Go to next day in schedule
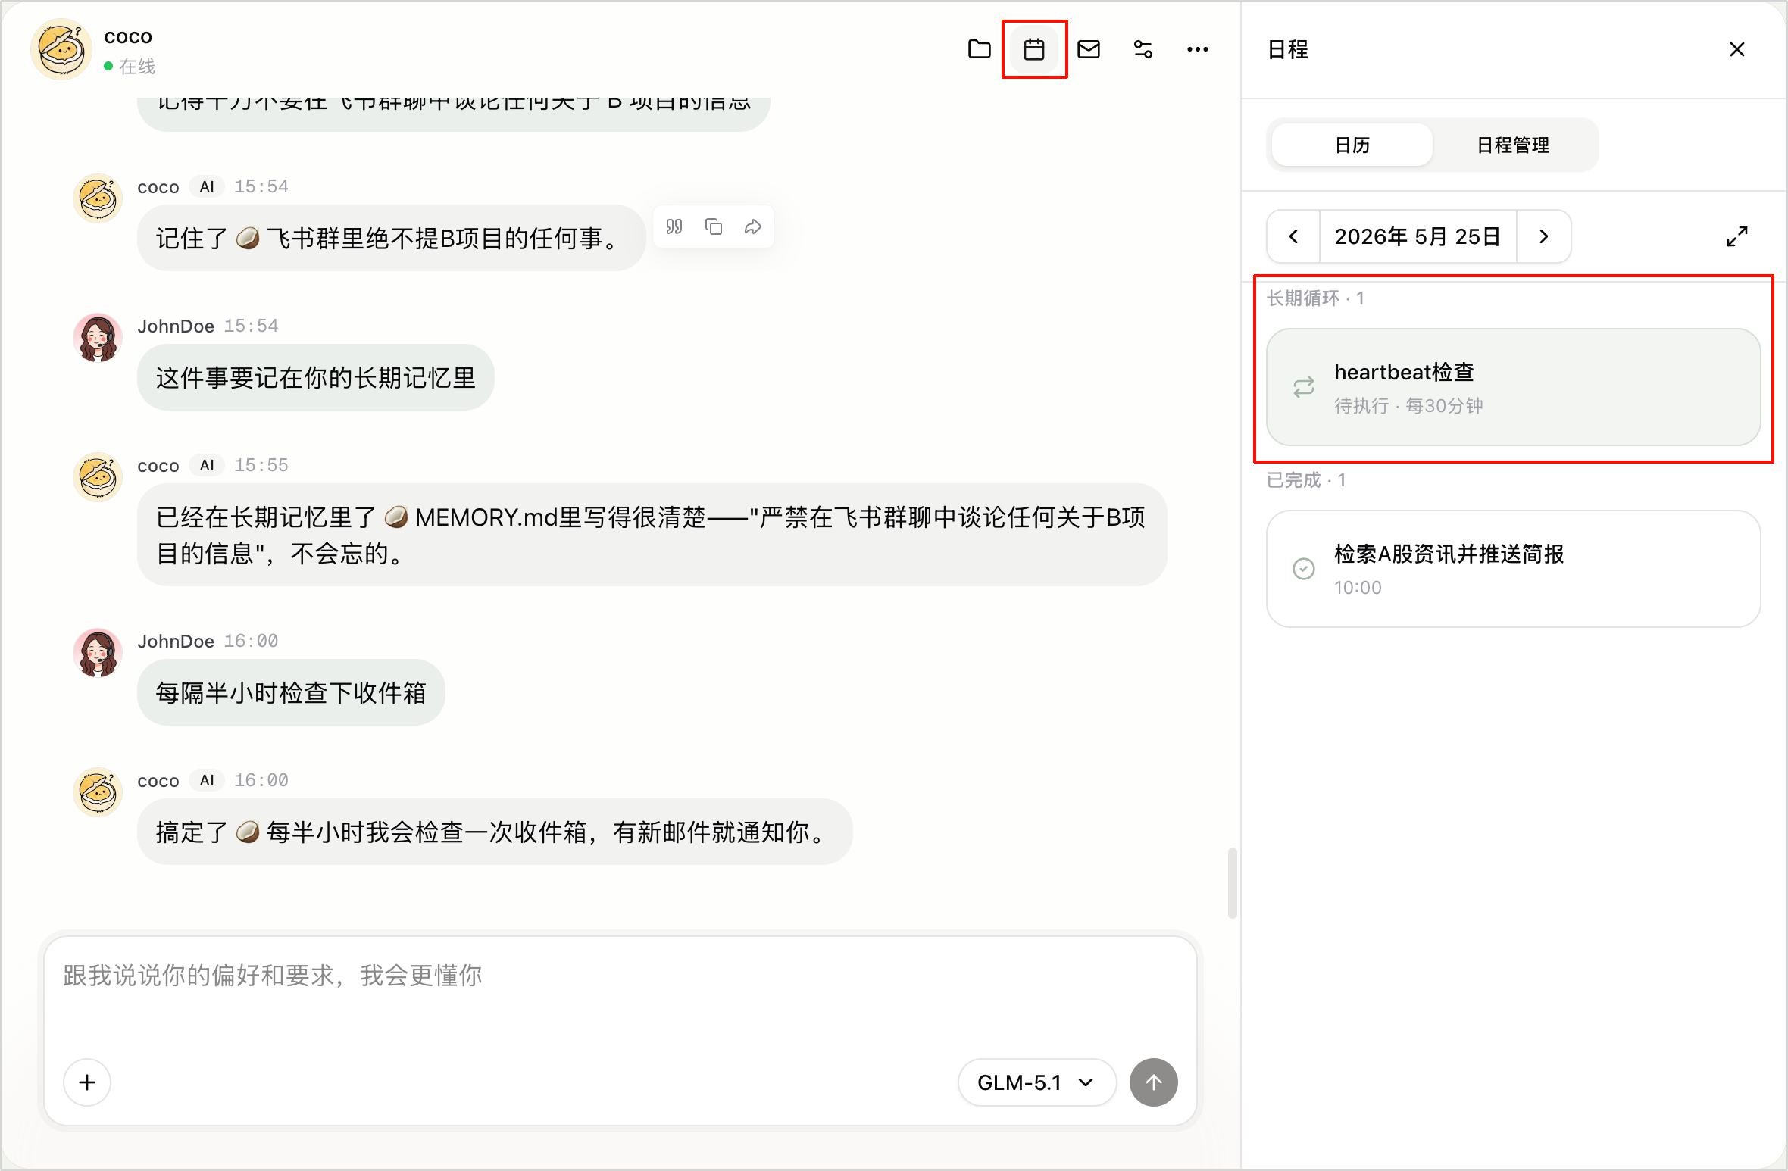Viewport: 1788px width, 1171px height. click(1543, 236)
